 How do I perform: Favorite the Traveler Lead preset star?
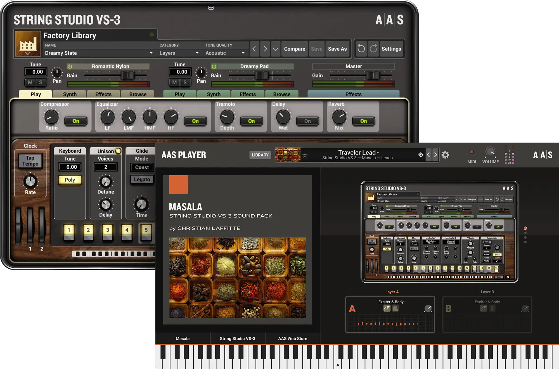click(305, 155)
